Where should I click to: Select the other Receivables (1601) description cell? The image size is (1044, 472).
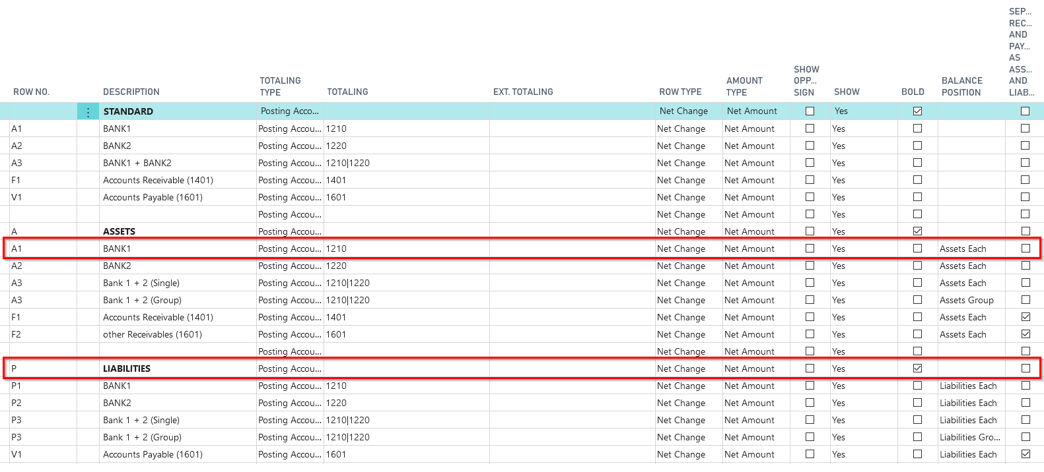pyautogui.click(x=153, y=334)
